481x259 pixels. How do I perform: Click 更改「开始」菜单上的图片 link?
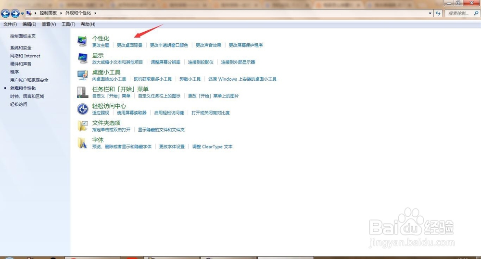coord(213,96)
